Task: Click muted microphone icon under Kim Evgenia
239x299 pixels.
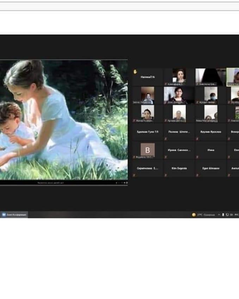Action: point(165,175)
